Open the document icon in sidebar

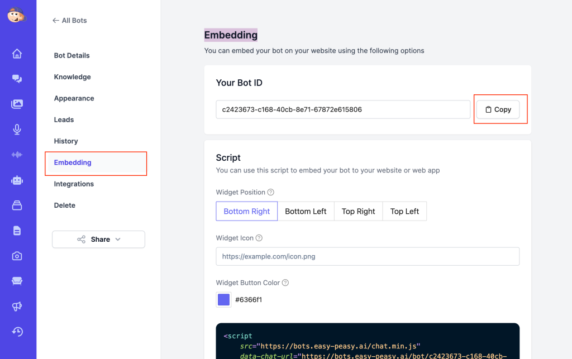(17, 231)
